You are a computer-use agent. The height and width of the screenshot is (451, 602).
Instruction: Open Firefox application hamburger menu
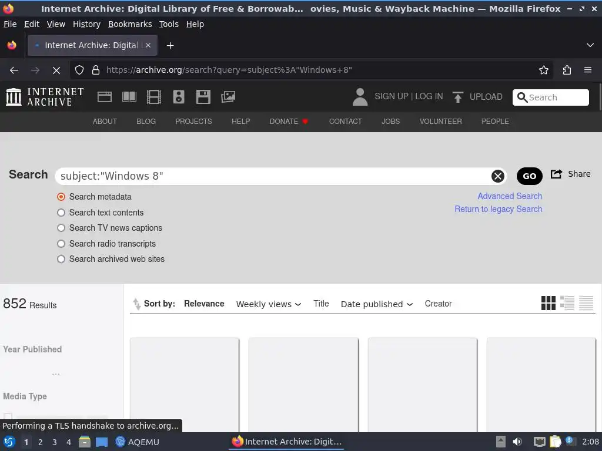[587, 70]
